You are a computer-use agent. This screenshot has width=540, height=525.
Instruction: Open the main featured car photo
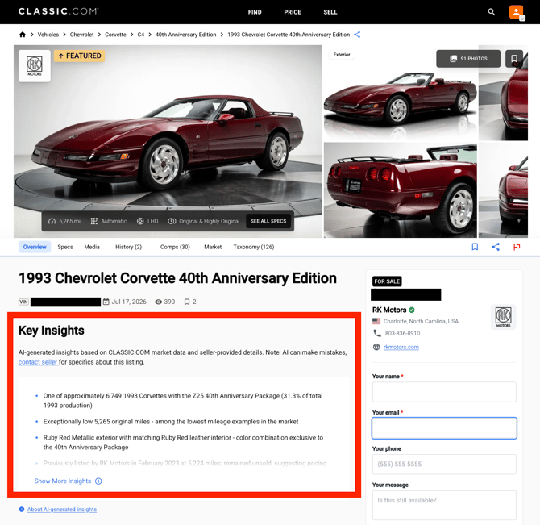pos(168,141)
